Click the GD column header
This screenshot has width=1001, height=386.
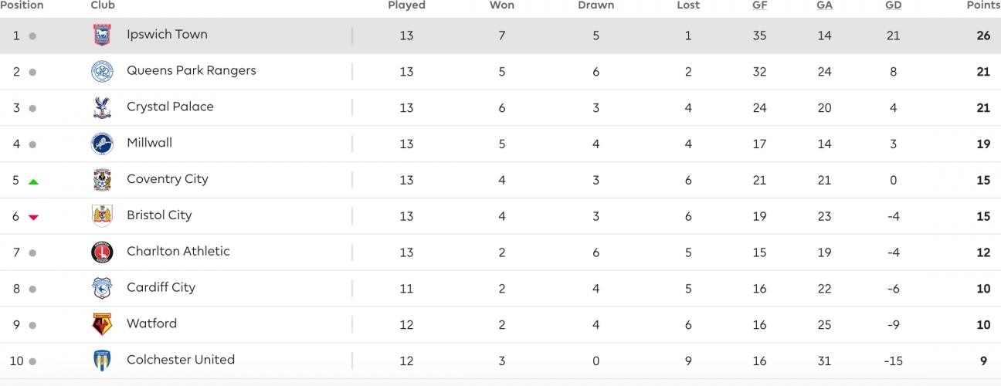pyautogui.click(x=894, y=5)
